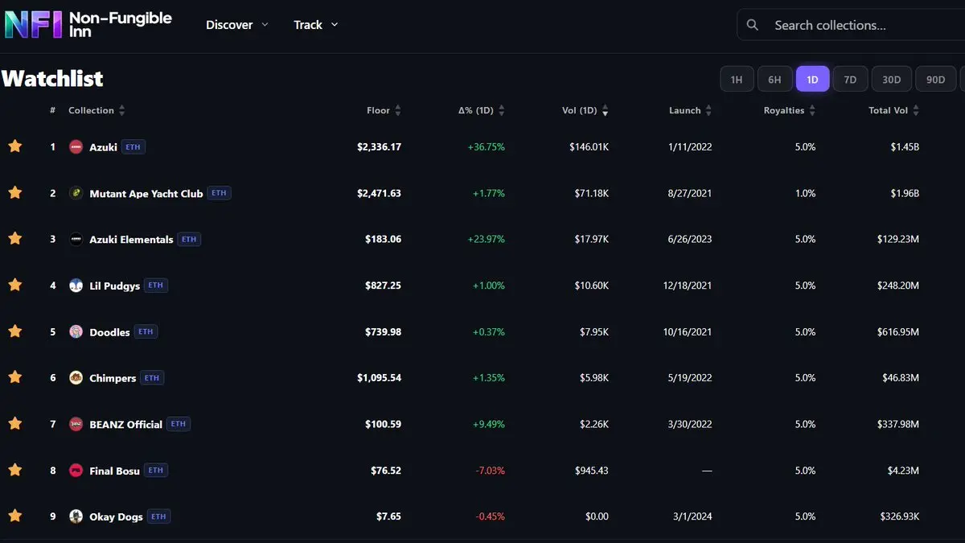Open the Mutant Ape Yacht Club avatar
This screenshot has height=543, width=965.
point(76,193)
